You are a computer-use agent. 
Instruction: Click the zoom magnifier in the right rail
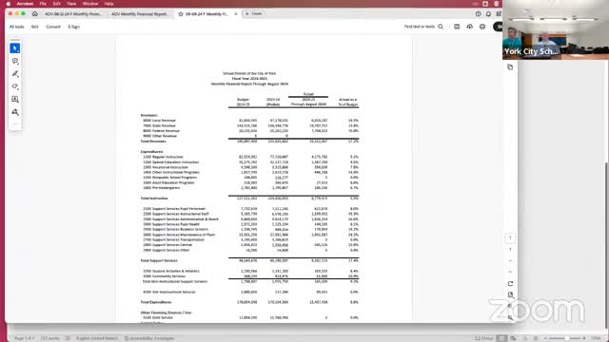point(510,317)
